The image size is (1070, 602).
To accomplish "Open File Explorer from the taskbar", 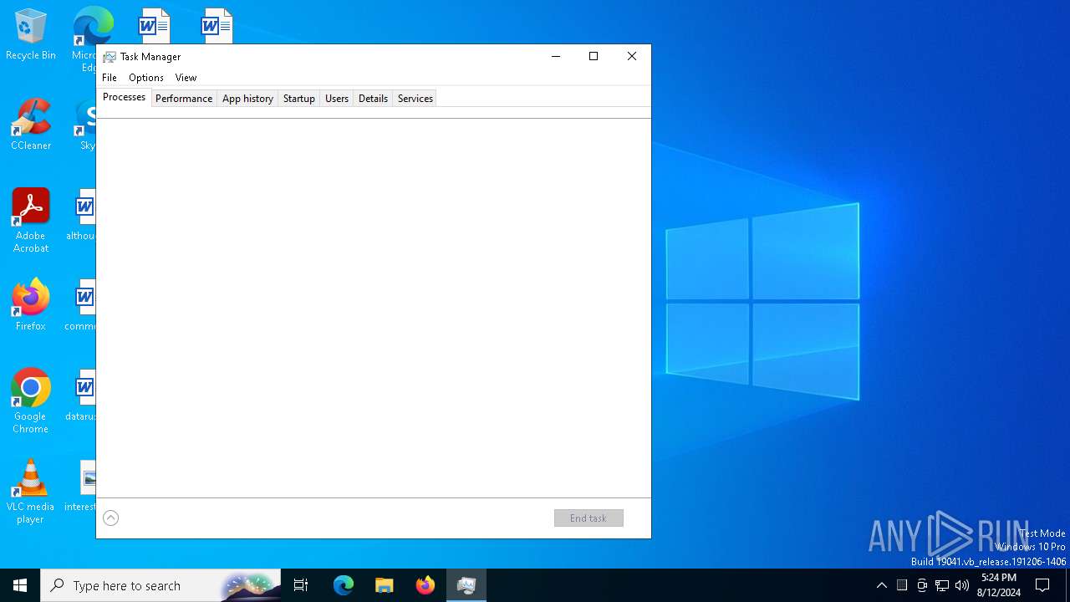I will coord(384,585).
